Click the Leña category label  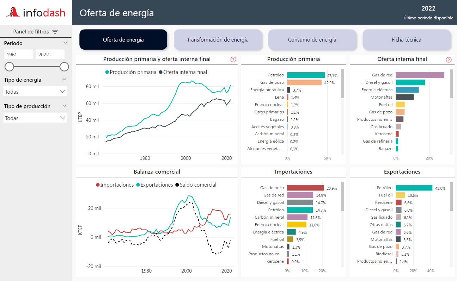coord(279,97)
